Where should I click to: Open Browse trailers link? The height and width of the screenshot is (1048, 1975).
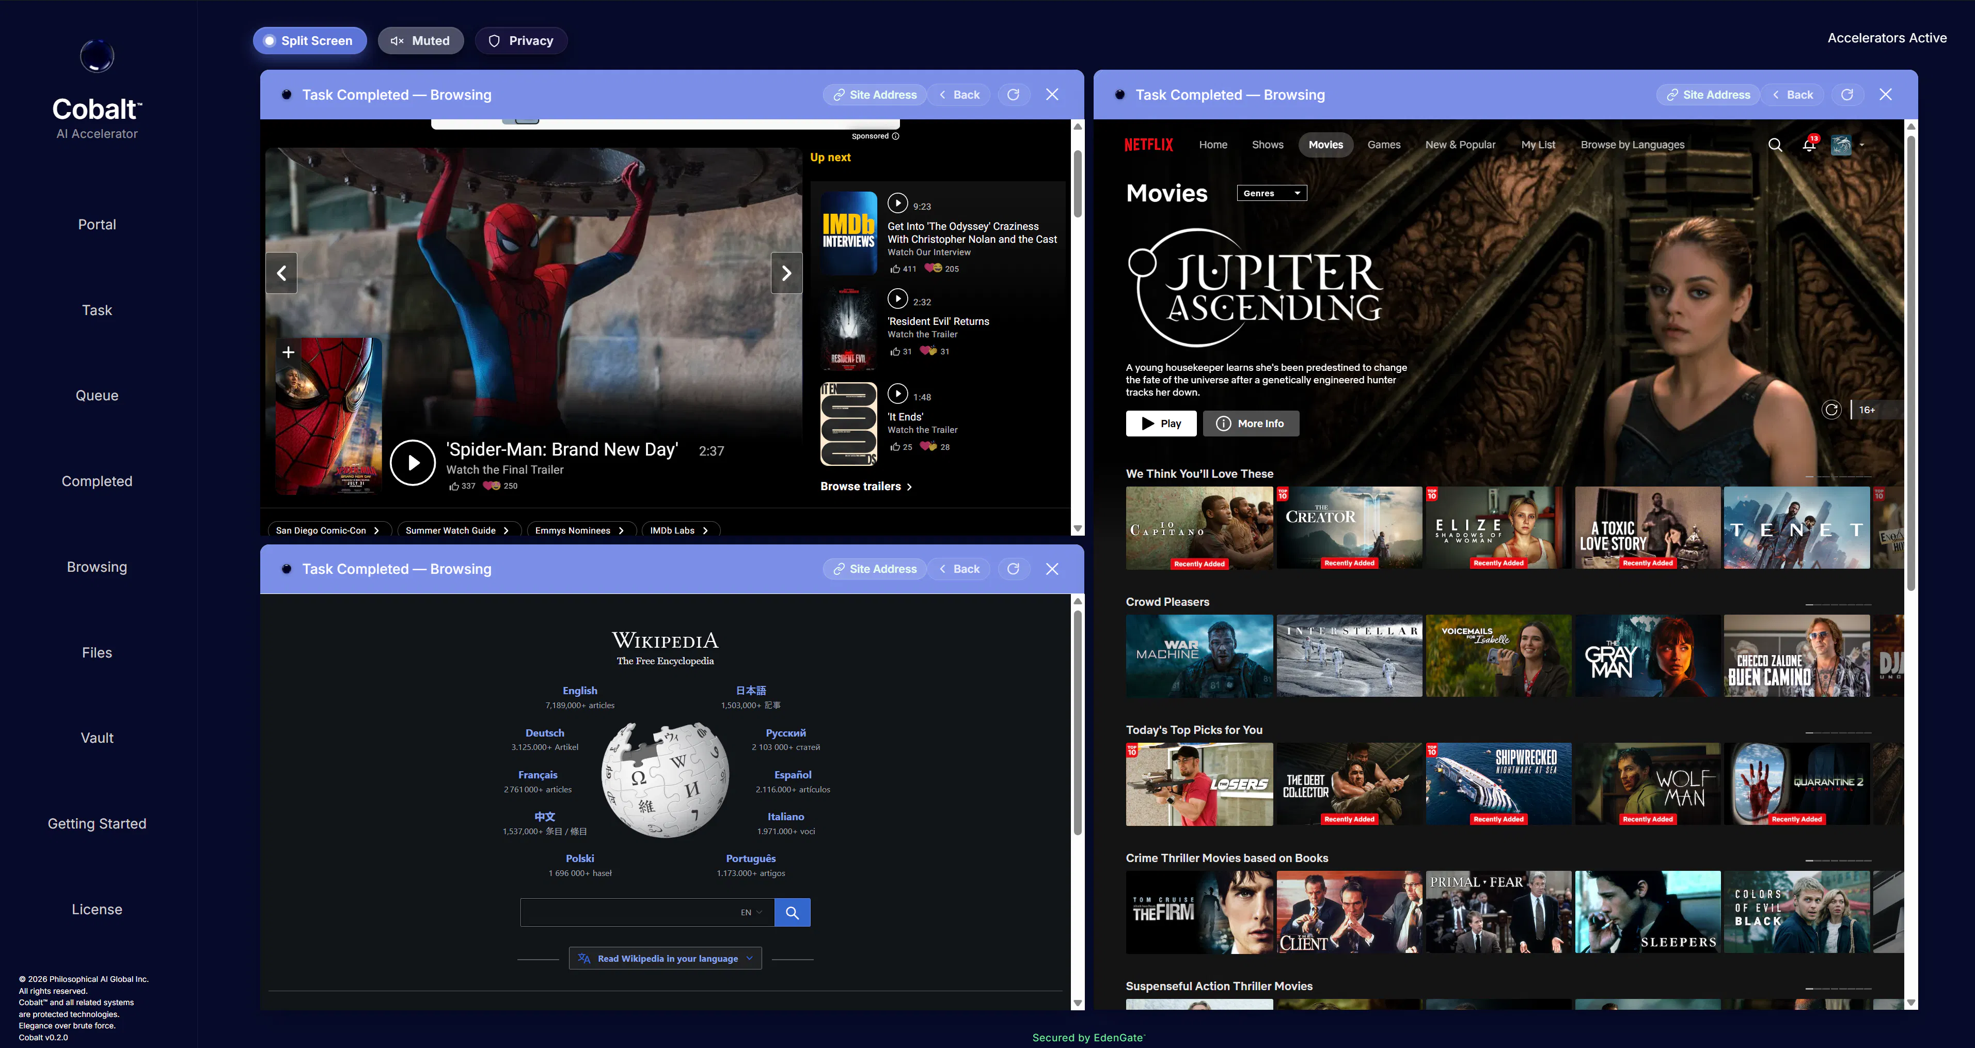865,487
